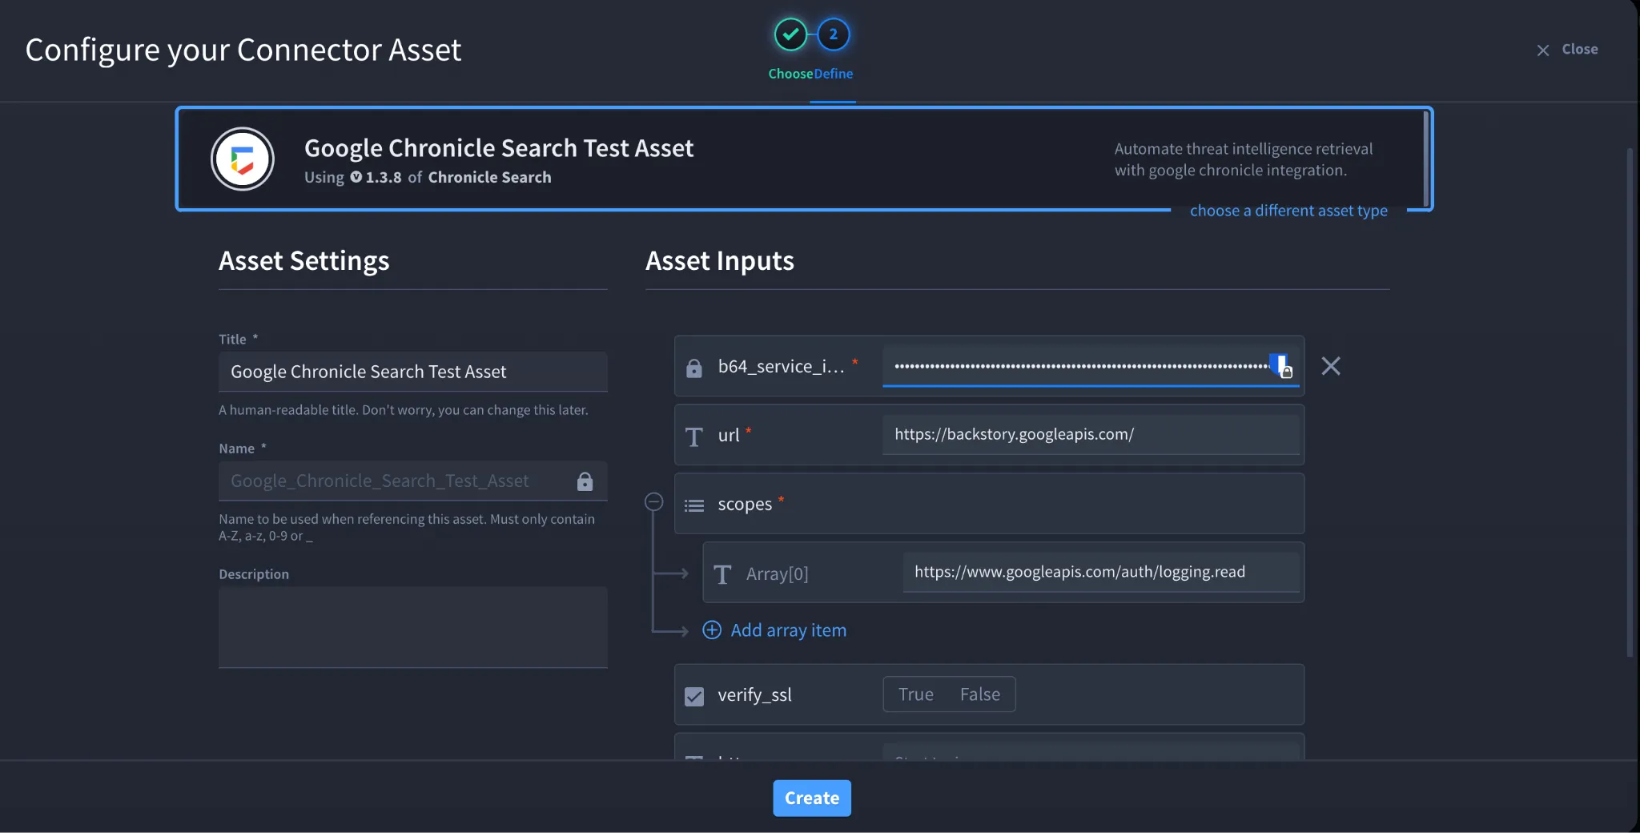Click the lock icon in Name field
Viewport: 1640px width, 833px height.
(x=585, y=481)
